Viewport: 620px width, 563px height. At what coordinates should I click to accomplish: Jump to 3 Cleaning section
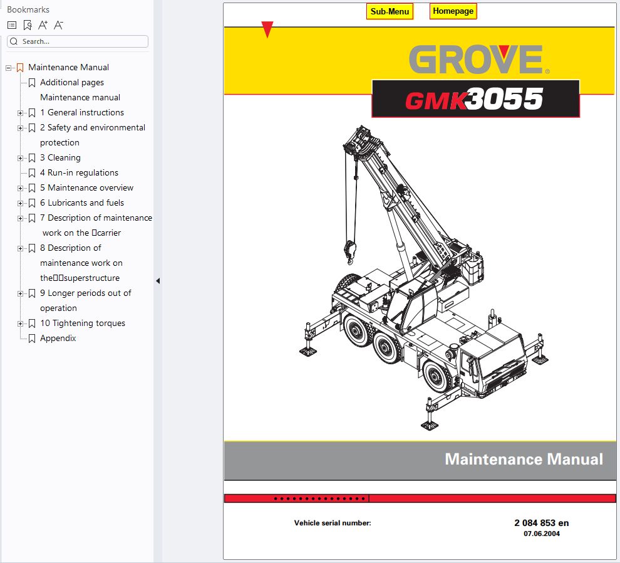[x=60, y=157]
